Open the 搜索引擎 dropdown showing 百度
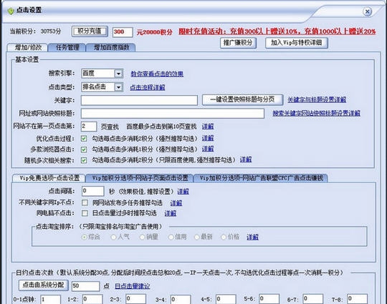 pos(102,74)
